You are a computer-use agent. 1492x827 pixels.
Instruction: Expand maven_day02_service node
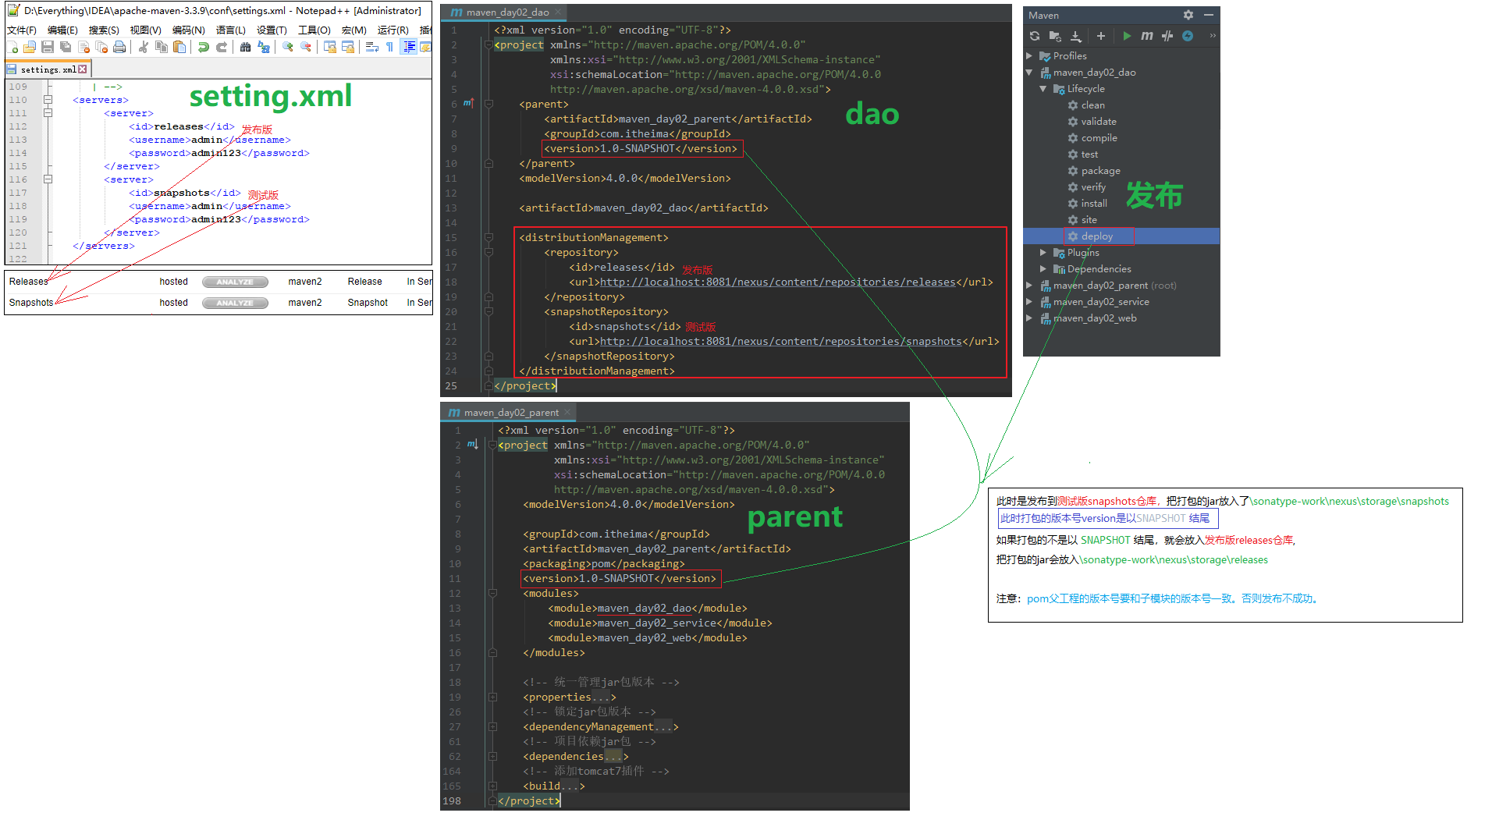1029,302
